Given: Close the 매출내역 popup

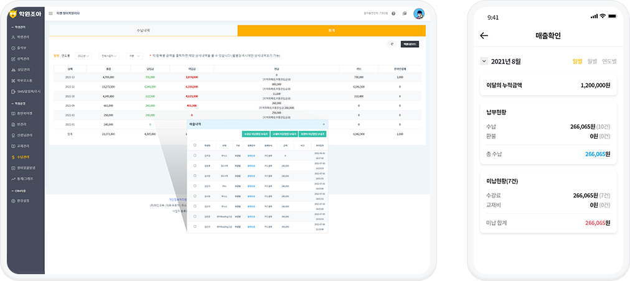Looking at the screenshot, I should [x=323, y=124].
